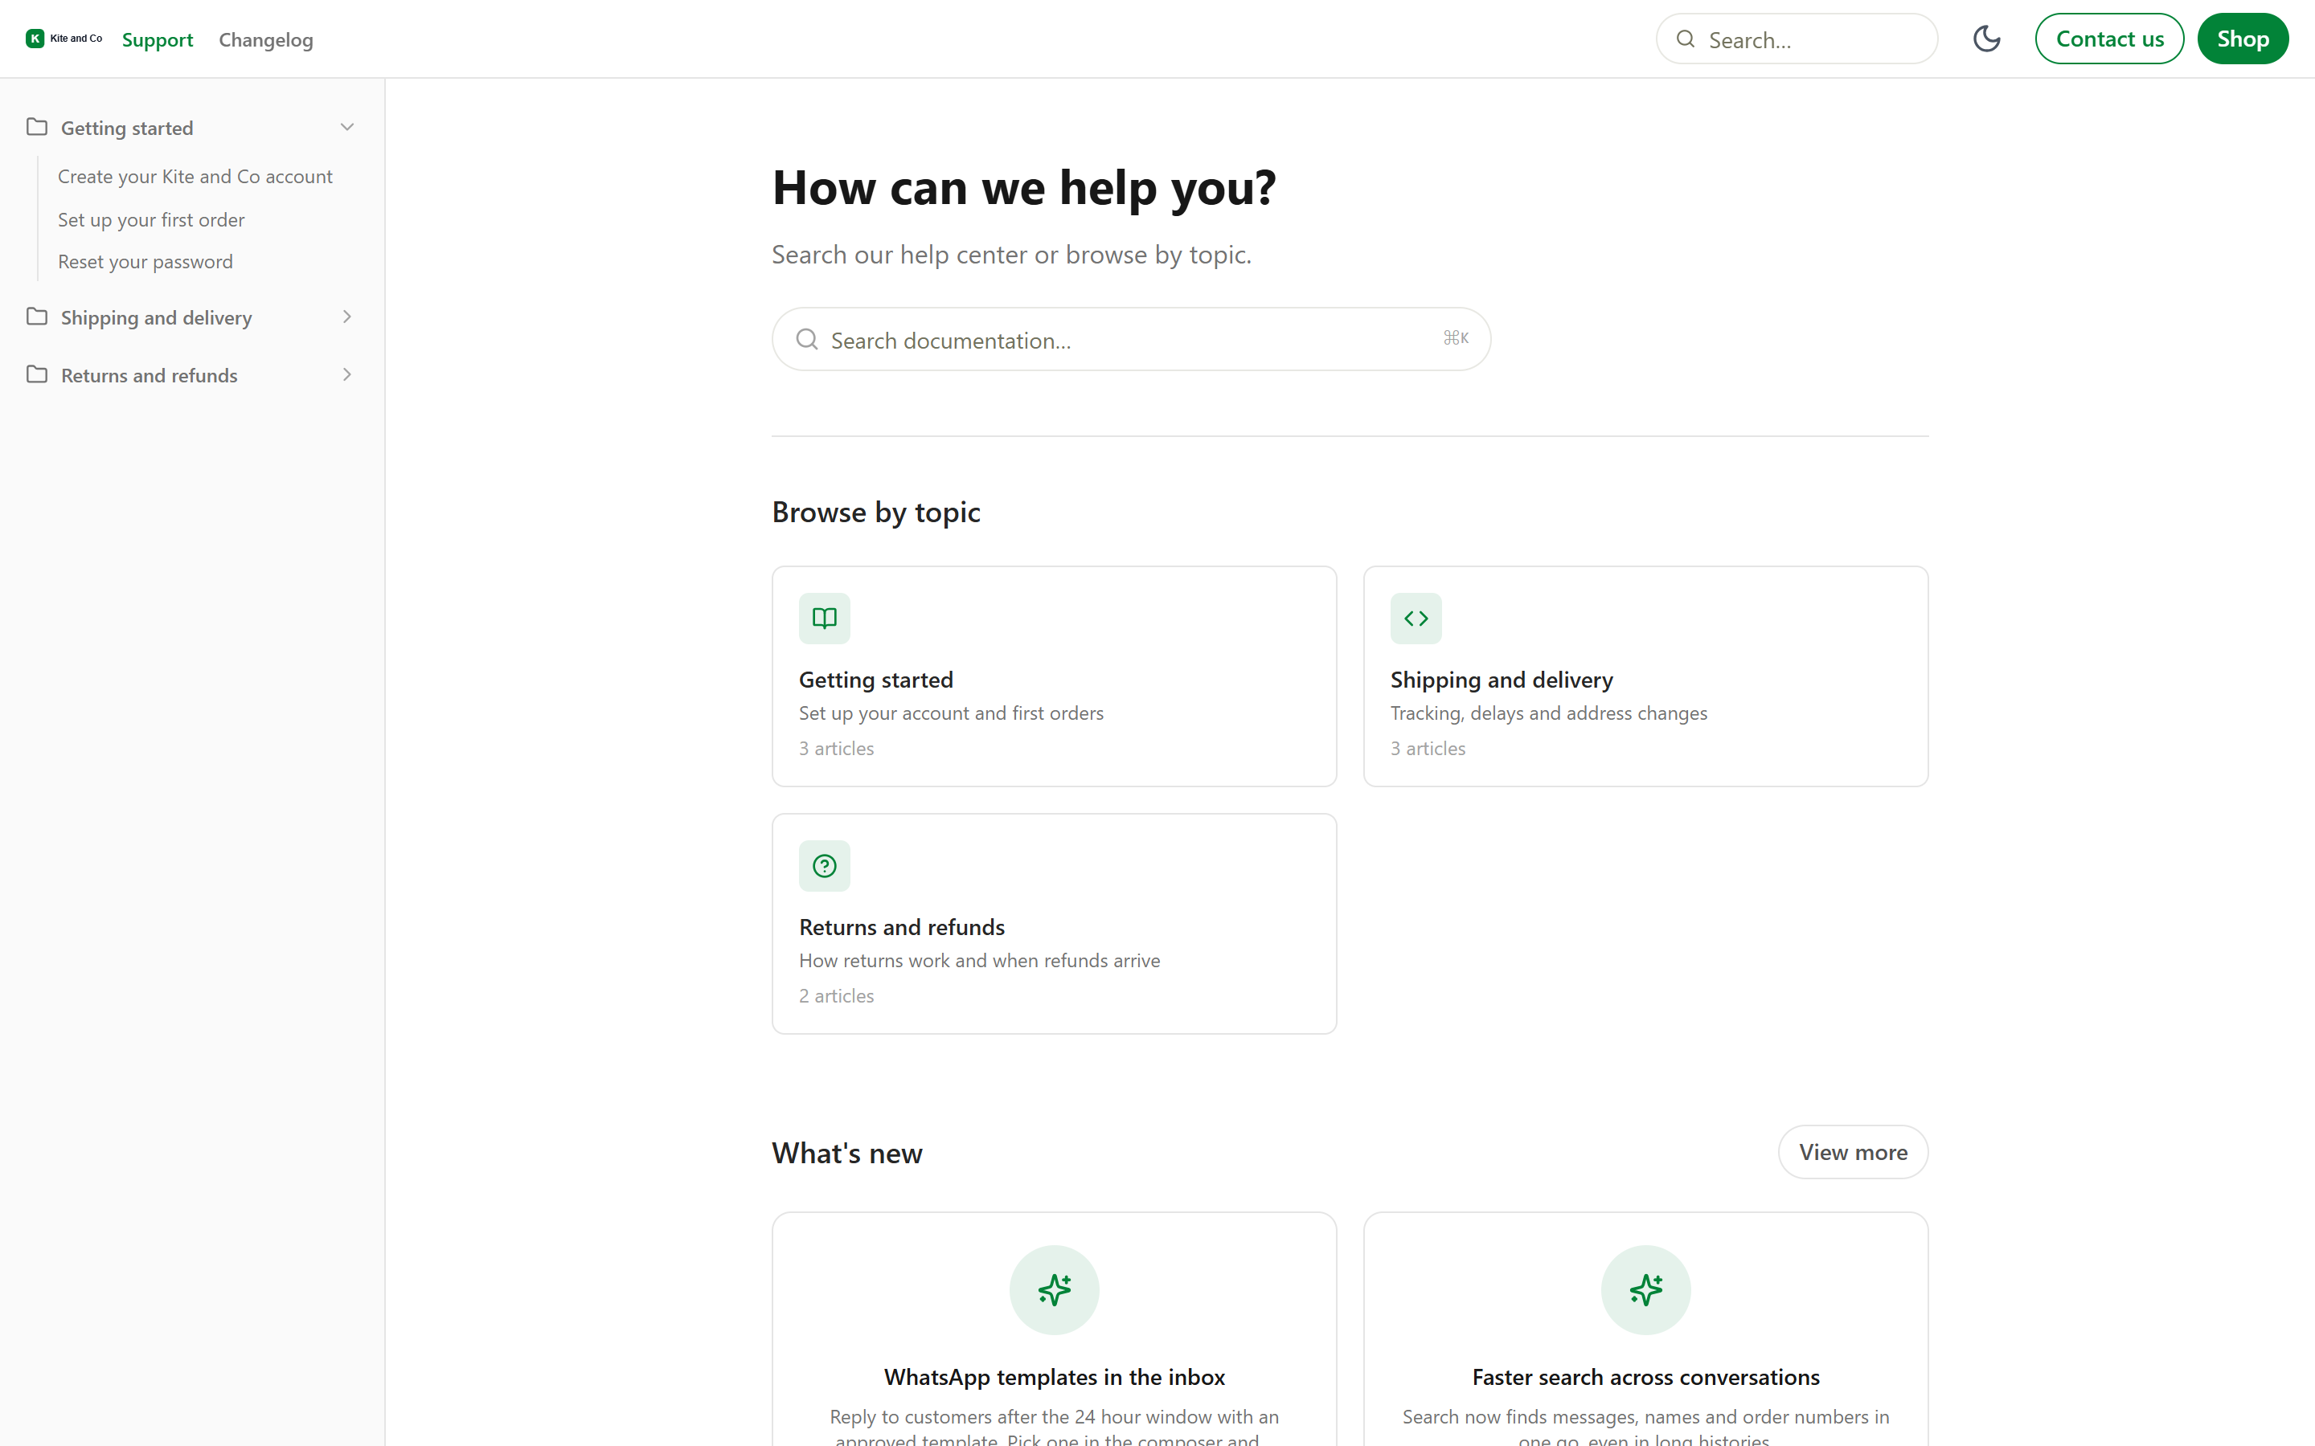Open Faster search across conversations post

1645,1377
